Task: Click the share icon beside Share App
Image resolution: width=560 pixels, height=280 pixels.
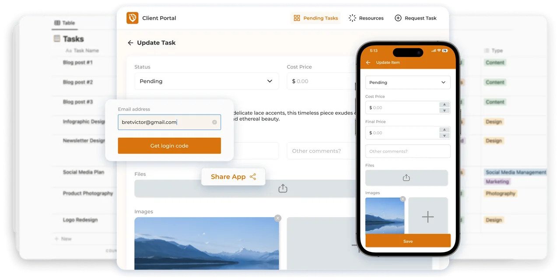Action: [x=253, y=177]
